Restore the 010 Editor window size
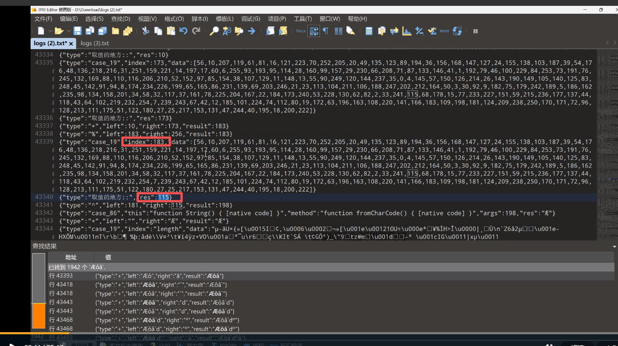This screenshot has width=618, height=346. 601,9
